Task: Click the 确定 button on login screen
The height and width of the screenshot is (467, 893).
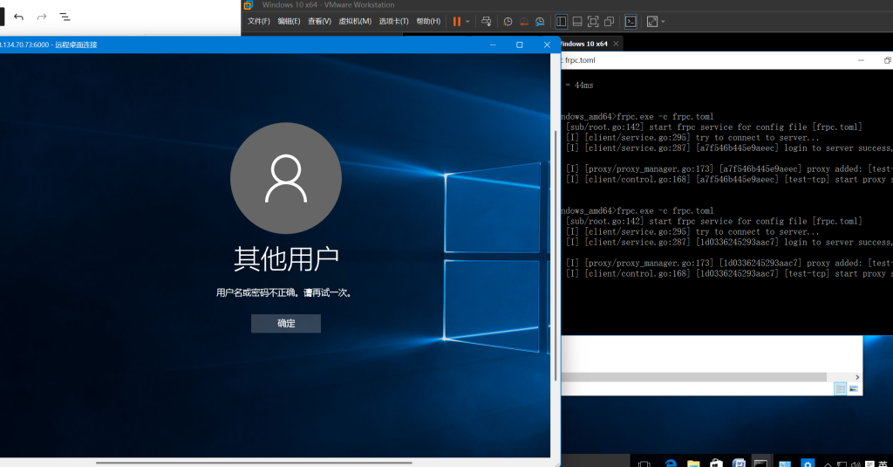Action: click(286, 324)
